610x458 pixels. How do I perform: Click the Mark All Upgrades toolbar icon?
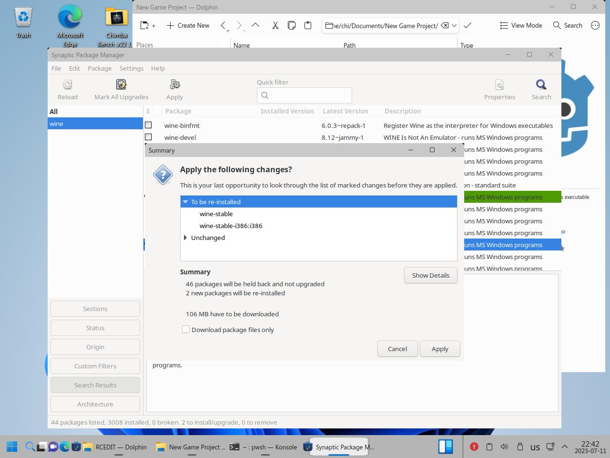pos(121,85)
